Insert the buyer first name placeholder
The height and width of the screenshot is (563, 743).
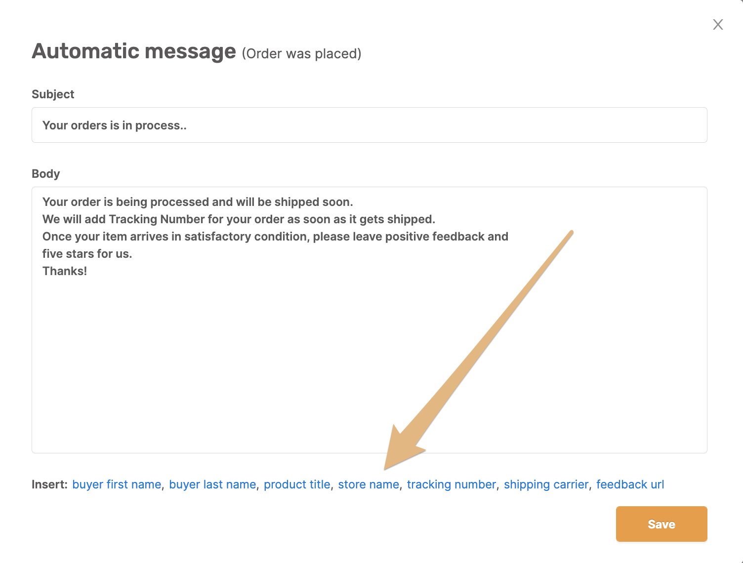point(117,484)
